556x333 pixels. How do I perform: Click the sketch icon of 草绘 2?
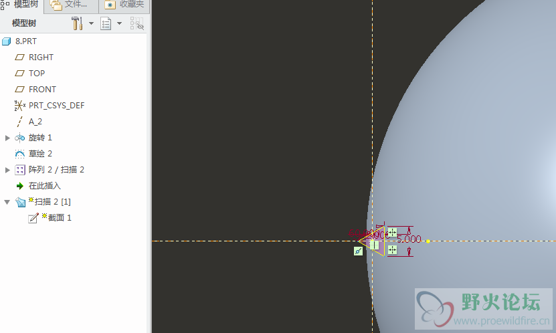pos(20,154)
